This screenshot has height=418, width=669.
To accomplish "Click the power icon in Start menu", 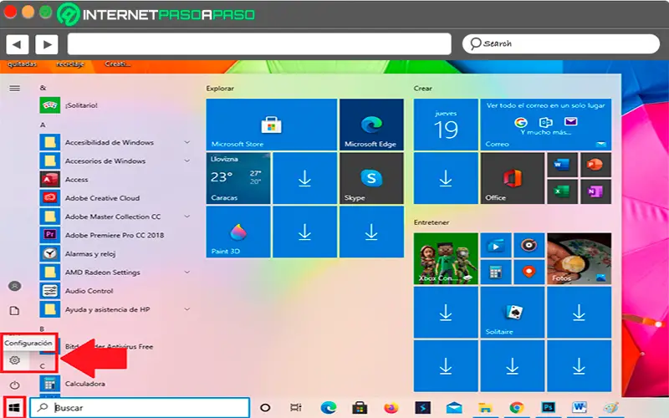I will pyautogui.click(x=15, y=385).
